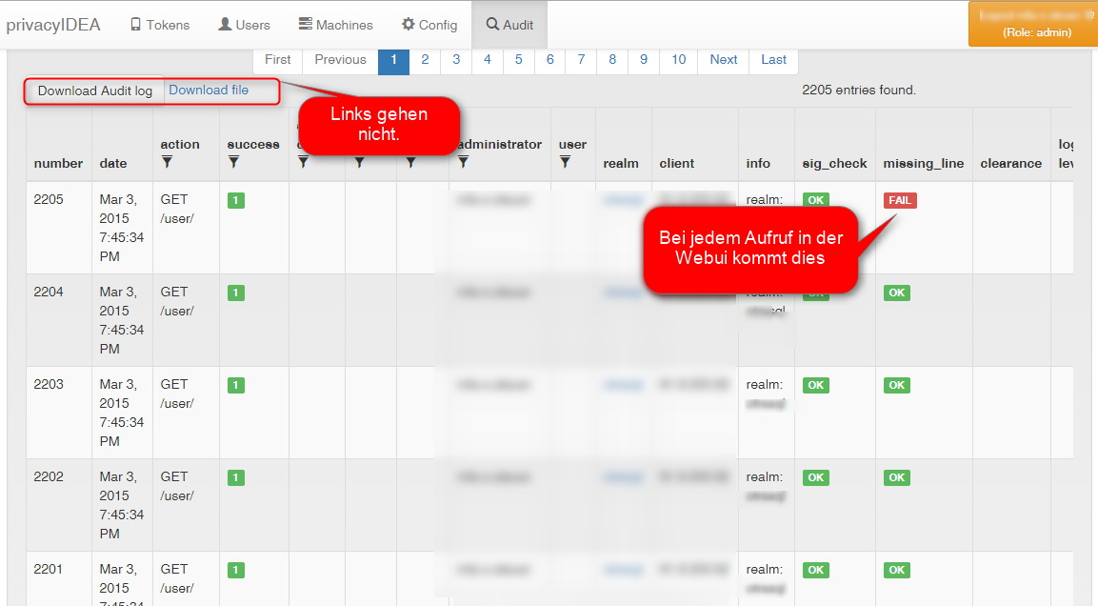Image resolution: width=1098 pixels, height=606 pixels.
Task: Filter the action column
Action: pos(167,162)
